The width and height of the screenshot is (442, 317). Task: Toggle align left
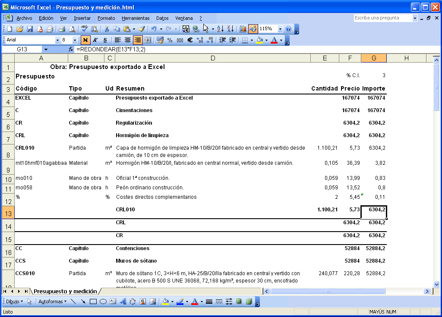117,40
